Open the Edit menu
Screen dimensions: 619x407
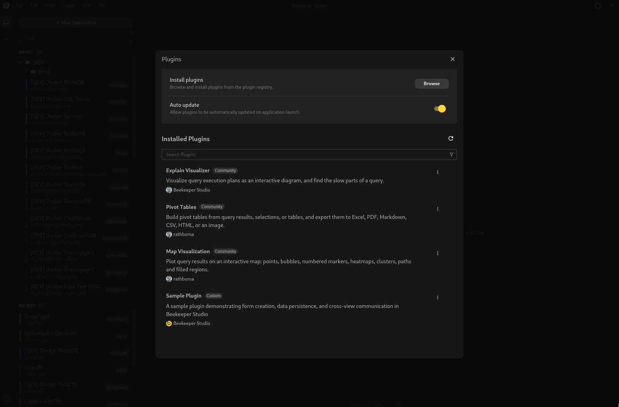(x=35, y=5)
